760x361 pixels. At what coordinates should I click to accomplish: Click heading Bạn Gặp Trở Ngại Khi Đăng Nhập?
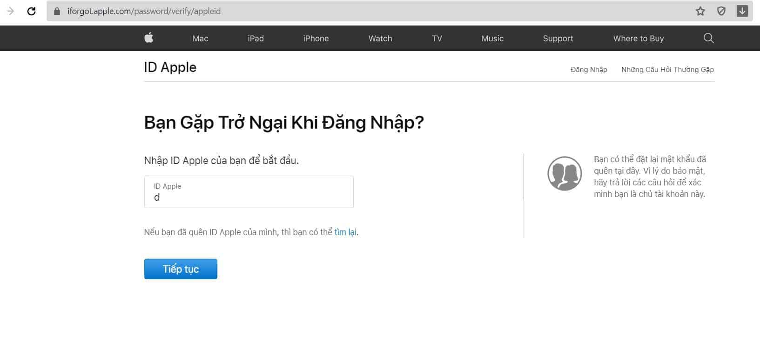(x=284, y=123)
